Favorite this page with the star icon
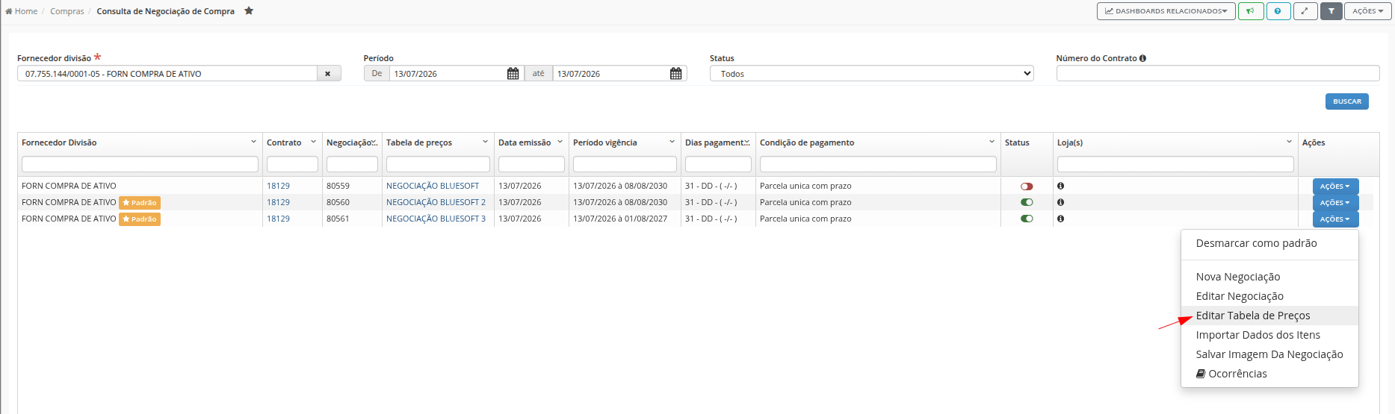The image size is (1395, 414). [249, 10]
